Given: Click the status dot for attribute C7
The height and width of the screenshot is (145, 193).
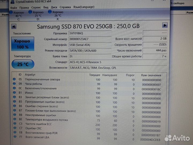Looking at the screenshot, I should pos(15,128).
